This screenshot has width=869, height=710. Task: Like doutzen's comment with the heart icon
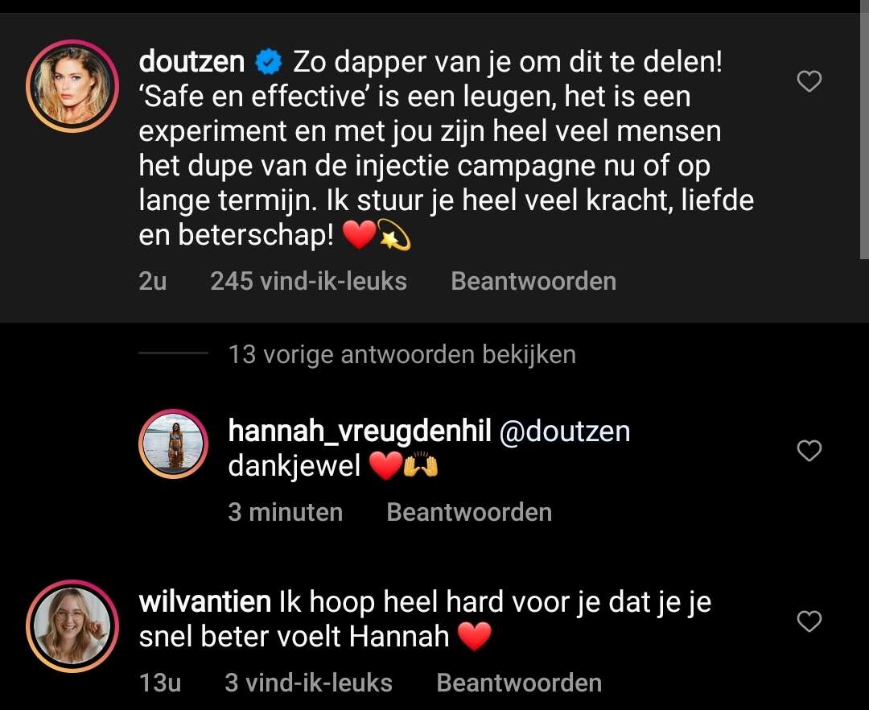click(809, 81)
